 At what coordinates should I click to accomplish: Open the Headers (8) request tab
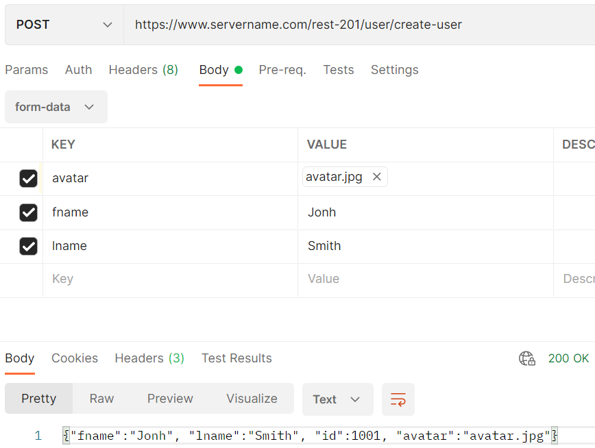click(143, 70)
